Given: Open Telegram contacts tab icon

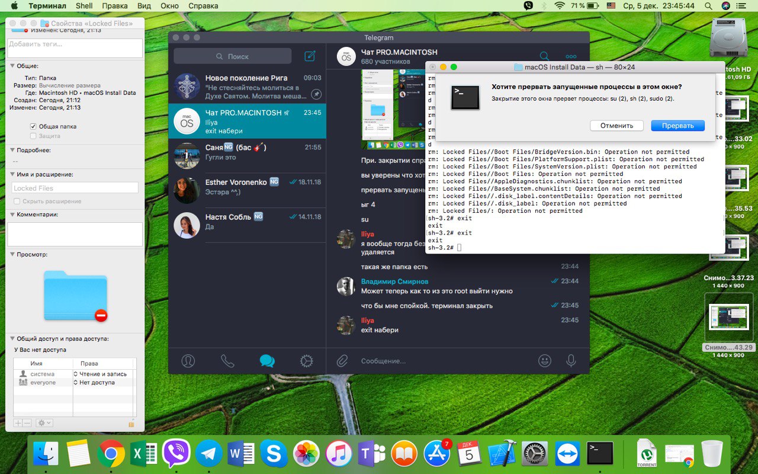Looking at the screenshot, I should coord(188,360).
